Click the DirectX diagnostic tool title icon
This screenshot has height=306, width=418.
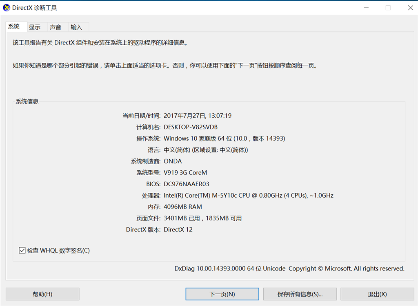[x=7, y=8]
